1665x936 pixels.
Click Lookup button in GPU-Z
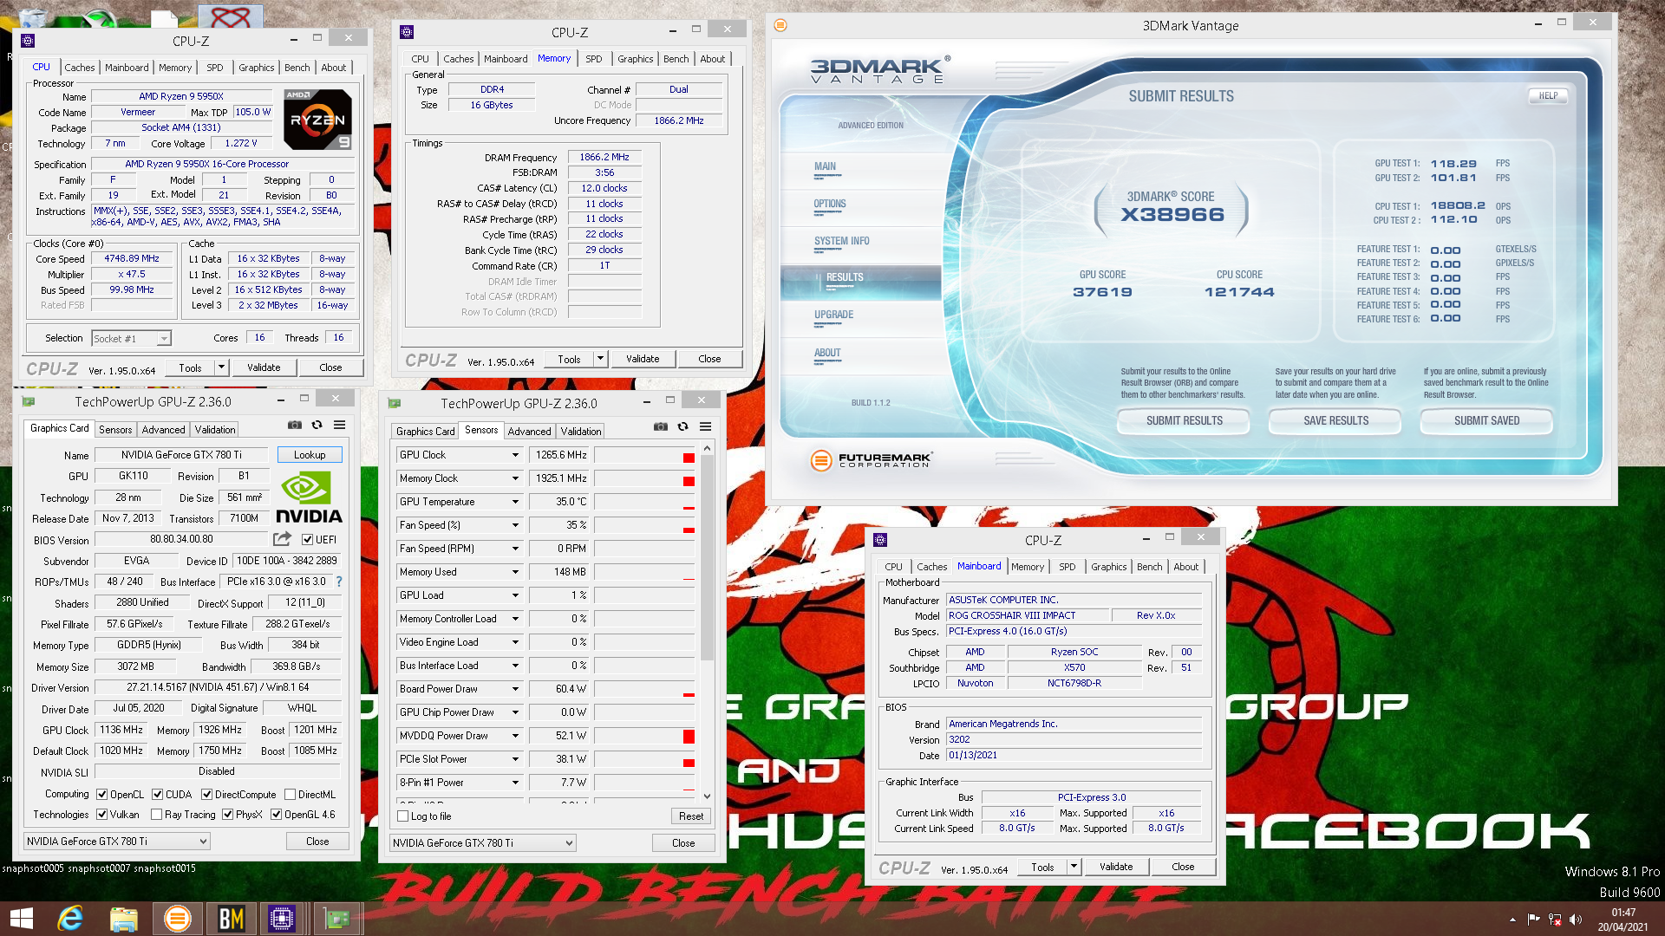pyautogui.click(x=310, y=455)
